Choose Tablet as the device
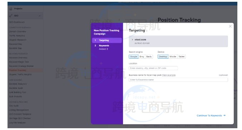Viewport: 242px width, 130px height. pyautogui.click(x=182, y=56)
